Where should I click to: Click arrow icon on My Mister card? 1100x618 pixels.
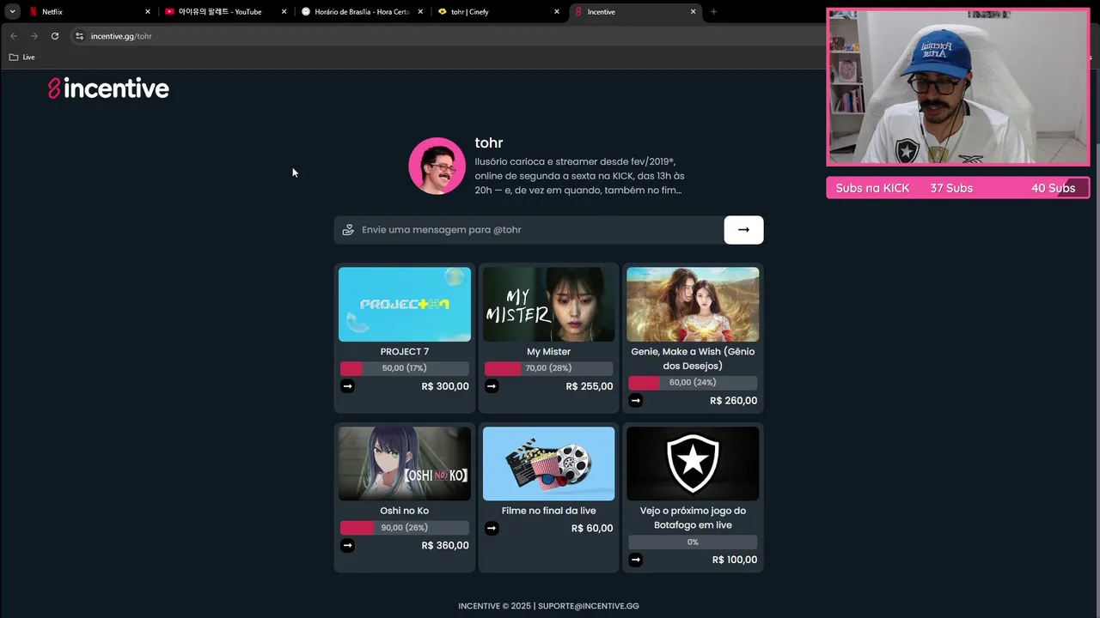[492, 386]
